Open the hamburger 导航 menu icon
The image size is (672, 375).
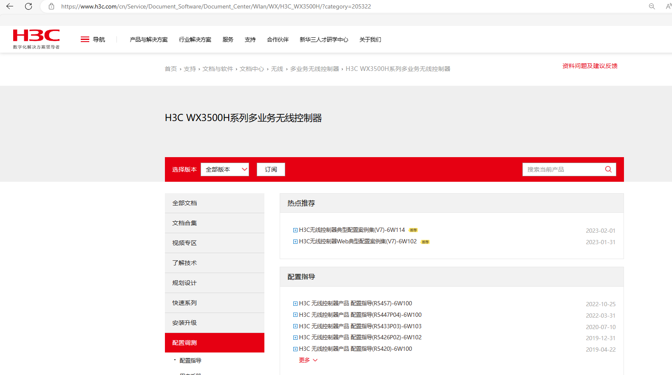coord(85,39)
